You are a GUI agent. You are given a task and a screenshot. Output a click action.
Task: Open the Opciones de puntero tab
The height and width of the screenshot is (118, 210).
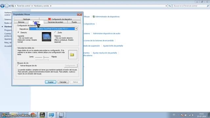point(55,22)
